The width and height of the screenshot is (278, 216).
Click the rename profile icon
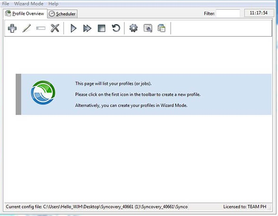click(41, 28)
